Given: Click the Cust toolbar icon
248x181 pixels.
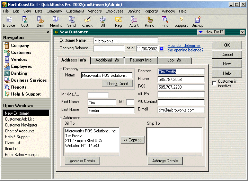Looking at the screenshot, I should coord(25,22).
